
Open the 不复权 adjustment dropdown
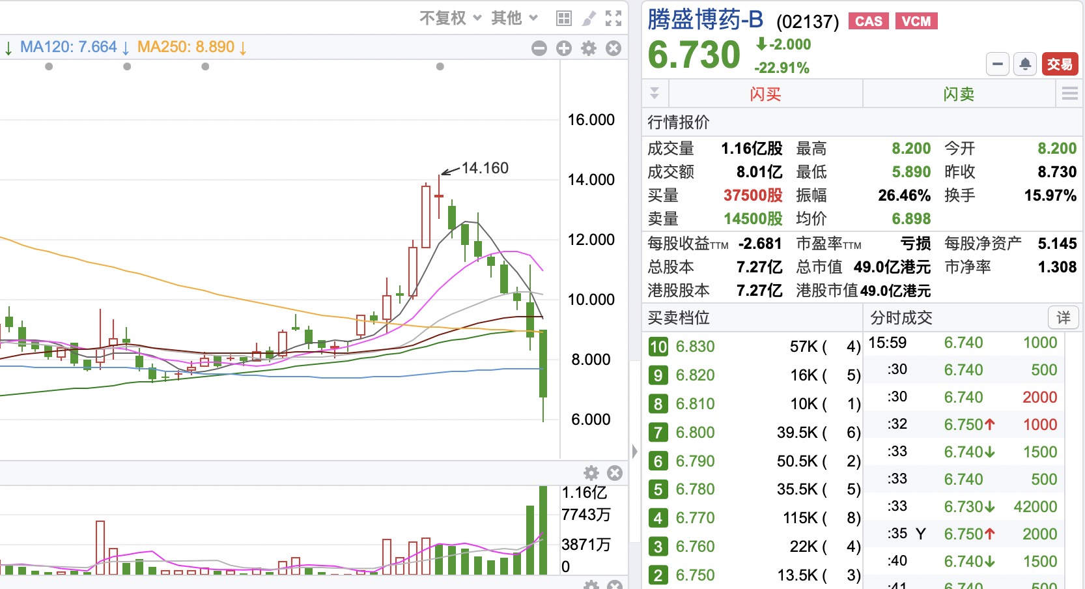tap(450, 18)
